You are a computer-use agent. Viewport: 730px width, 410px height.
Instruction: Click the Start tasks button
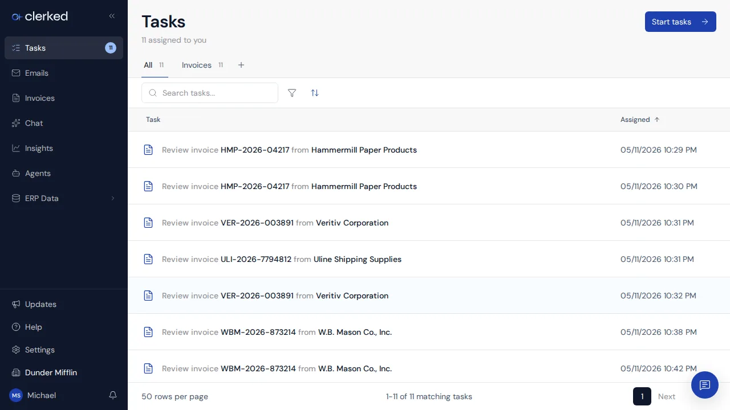680,22
